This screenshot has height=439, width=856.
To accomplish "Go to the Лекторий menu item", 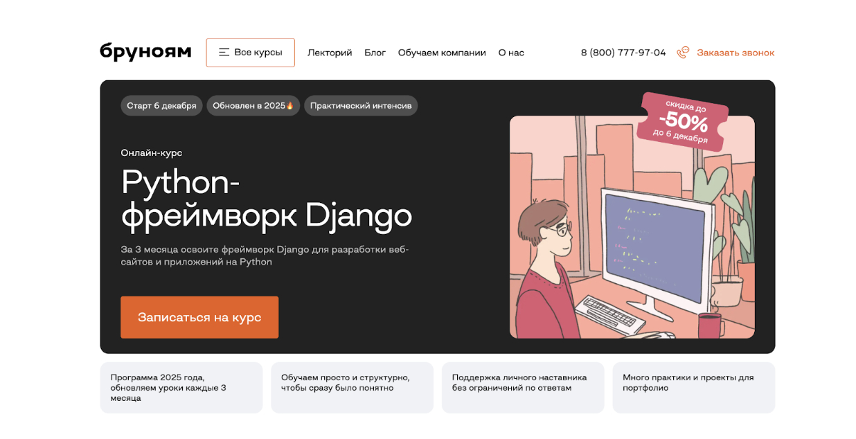I will point(330,53).
